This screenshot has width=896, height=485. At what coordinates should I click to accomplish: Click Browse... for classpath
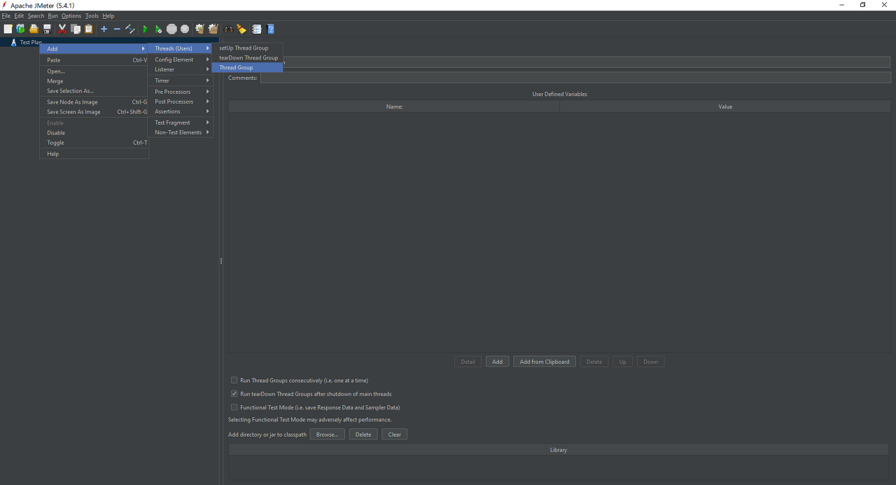coord(327,435)
